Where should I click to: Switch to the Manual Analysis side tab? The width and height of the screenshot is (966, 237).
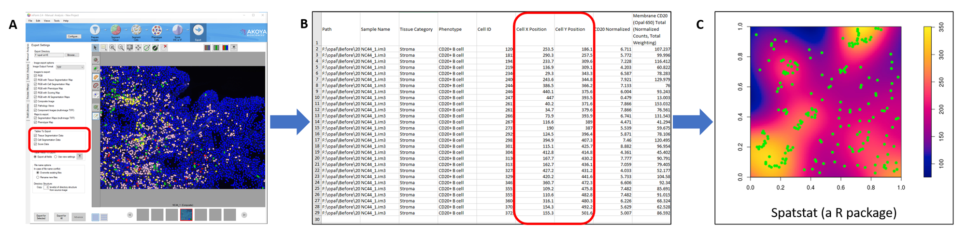[28, 52]
